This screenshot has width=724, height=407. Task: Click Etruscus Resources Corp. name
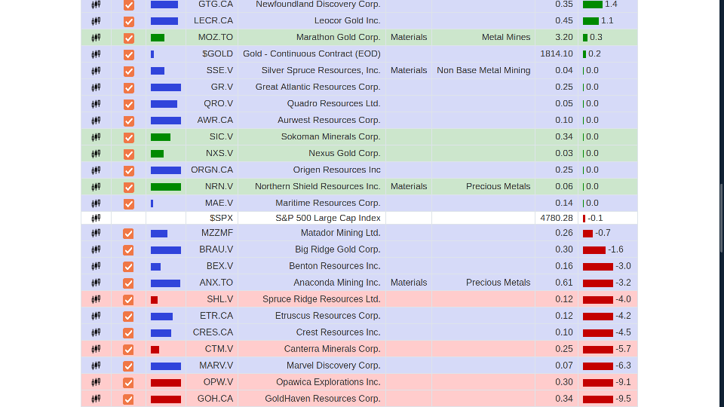point(328,316)
